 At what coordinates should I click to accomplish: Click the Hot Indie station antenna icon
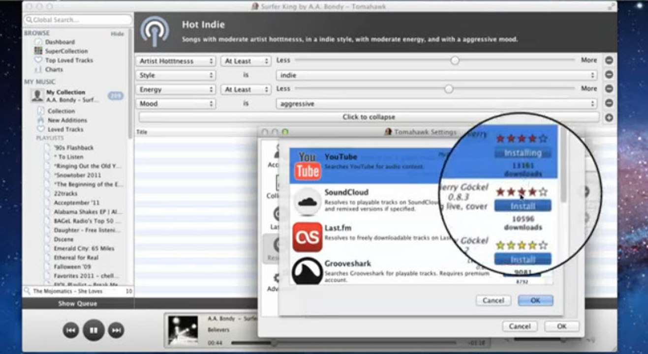(x=155, y=32)
